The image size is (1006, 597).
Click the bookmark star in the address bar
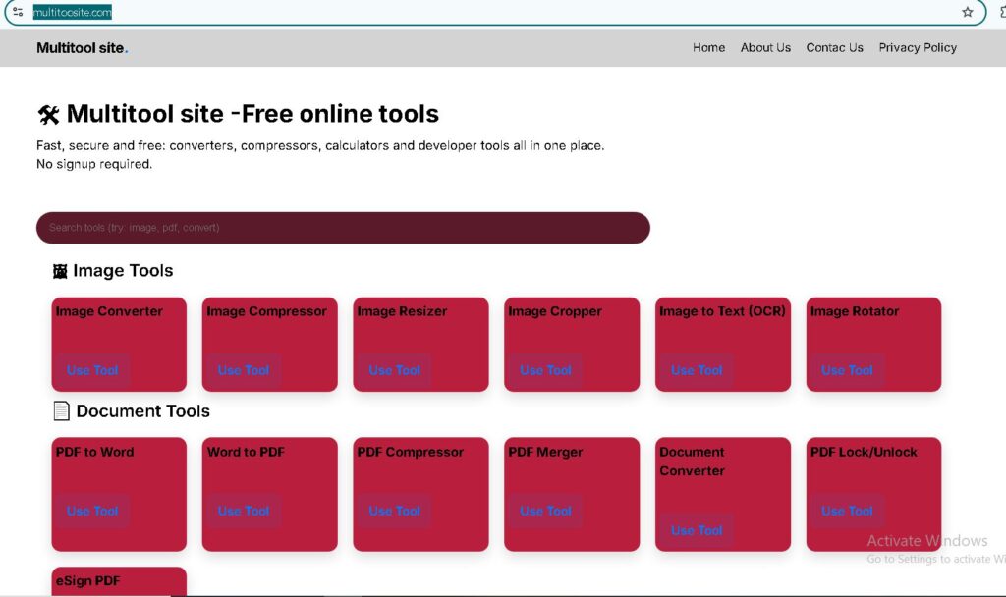pyautogui.click(x=968, y=13)
